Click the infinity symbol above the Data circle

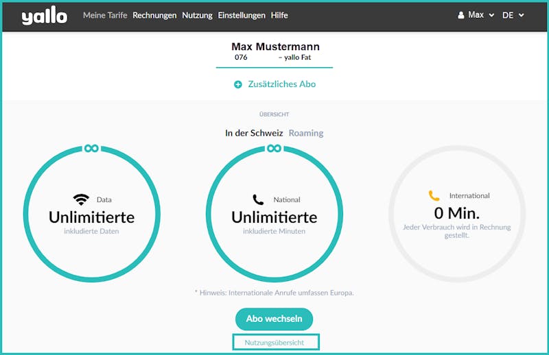(91, 148)
